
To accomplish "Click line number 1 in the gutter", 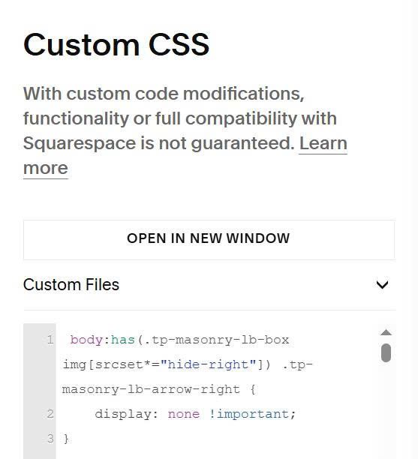I will (x=50, y=340).
